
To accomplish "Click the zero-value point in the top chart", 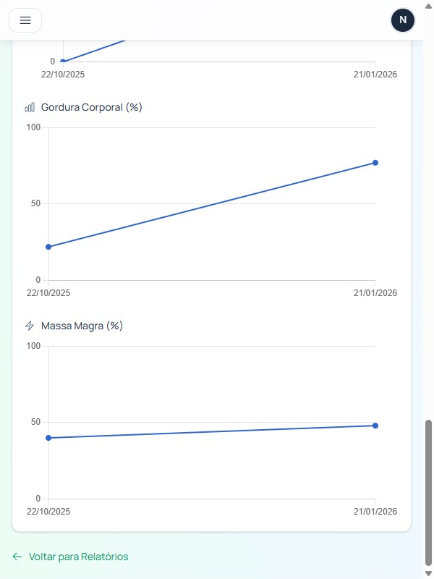I will tap(63, 62).
